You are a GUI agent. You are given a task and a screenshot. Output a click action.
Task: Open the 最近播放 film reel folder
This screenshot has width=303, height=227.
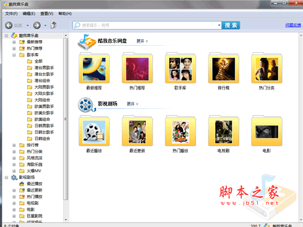pos(94,131)
